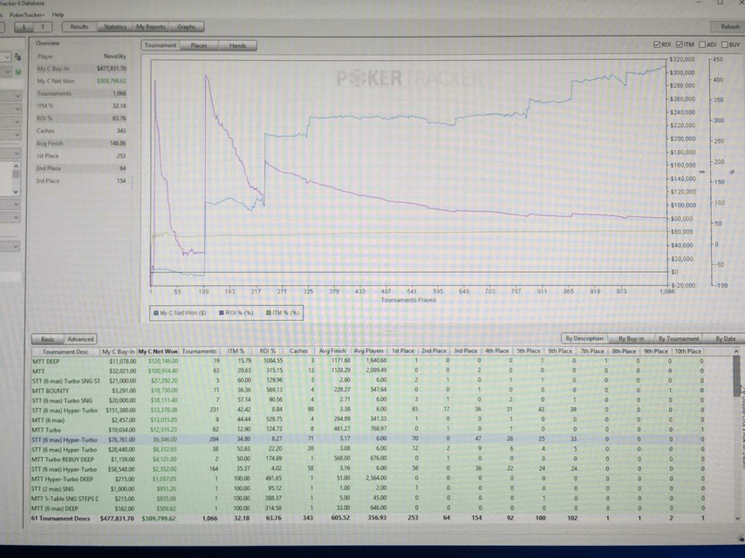The image size is (745, 558).
Task: Sort by the ROI % column header
Action: click(x=268, y=351)
